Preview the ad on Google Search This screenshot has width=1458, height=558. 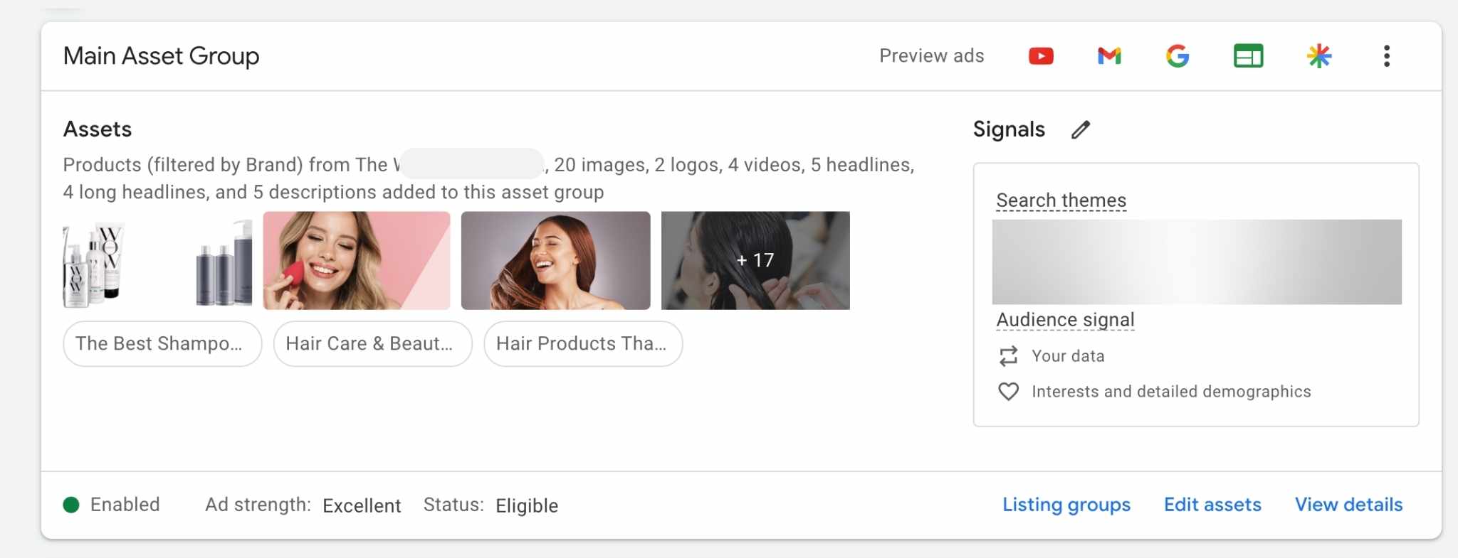pyautogui.click(x=1178, y=56)
